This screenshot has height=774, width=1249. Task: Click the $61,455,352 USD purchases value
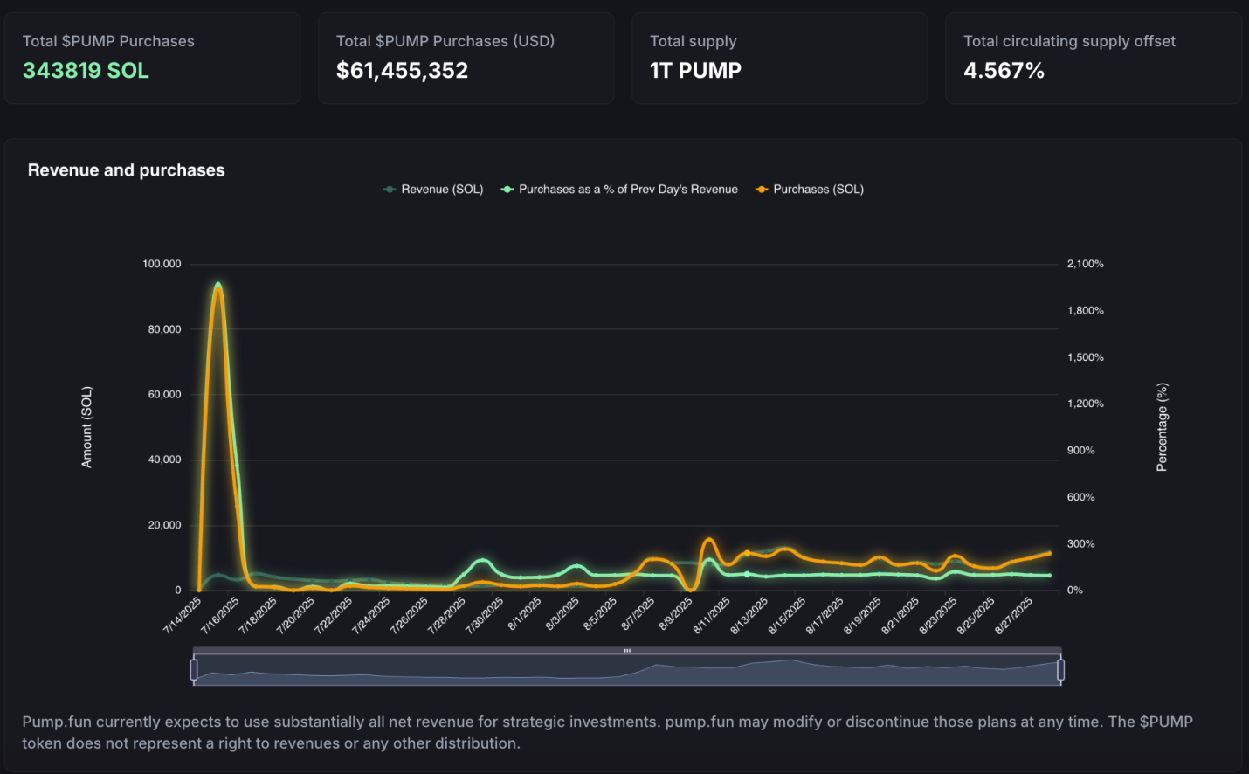pyautogui.click(x=402, y=71)
